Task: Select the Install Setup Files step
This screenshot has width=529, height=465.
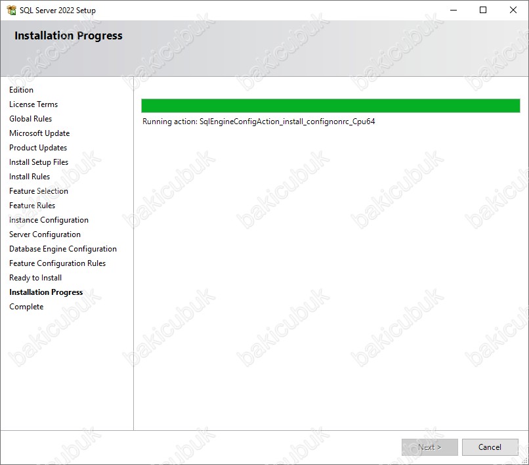Action: pyautogui.click(x=39, y=162)
